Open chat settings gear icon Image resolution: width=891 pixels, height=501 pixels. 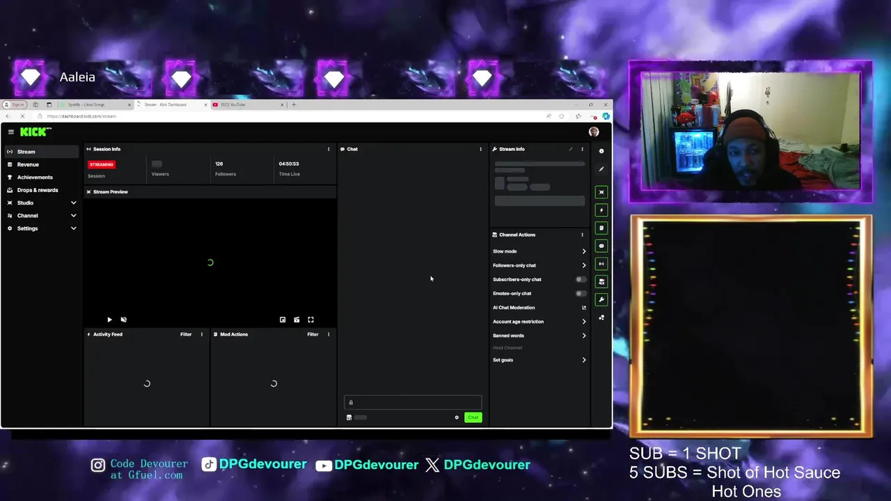tap(457, 417)
